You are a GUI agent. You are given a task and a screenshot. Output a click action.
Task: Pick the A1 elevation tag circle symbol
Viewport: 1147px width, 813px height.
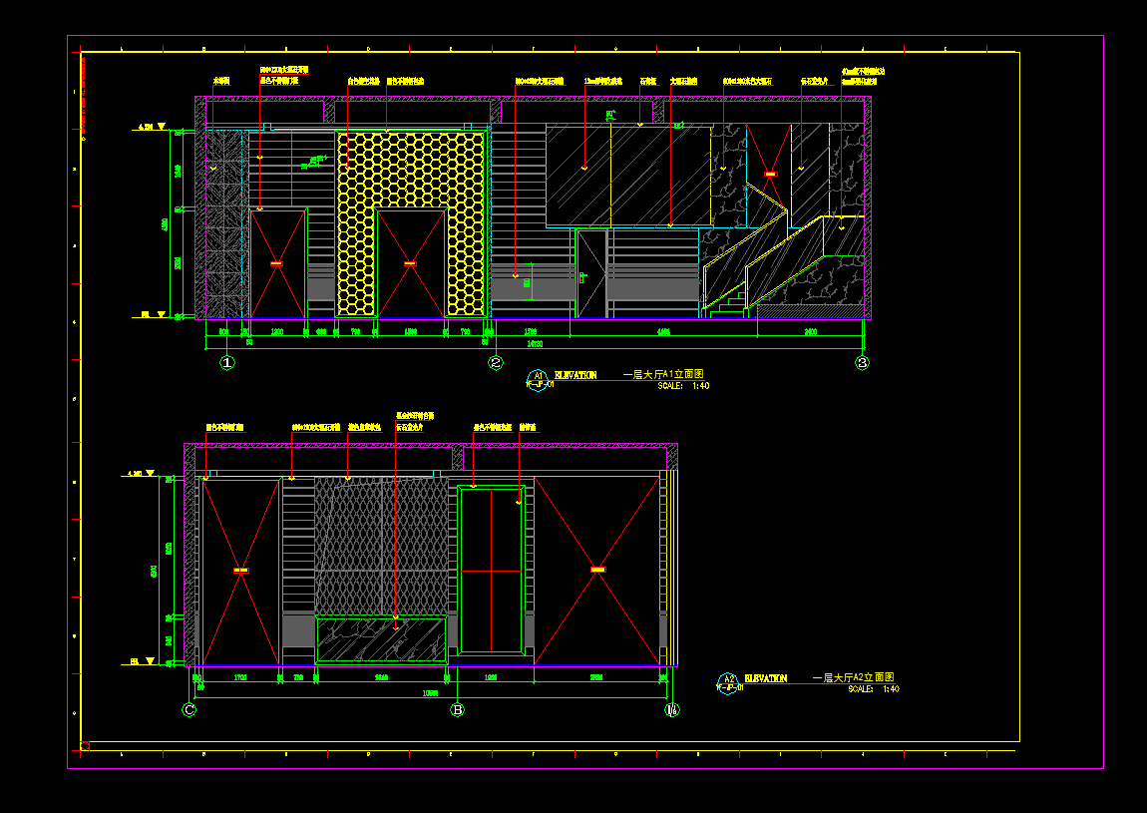coord(538,377)
